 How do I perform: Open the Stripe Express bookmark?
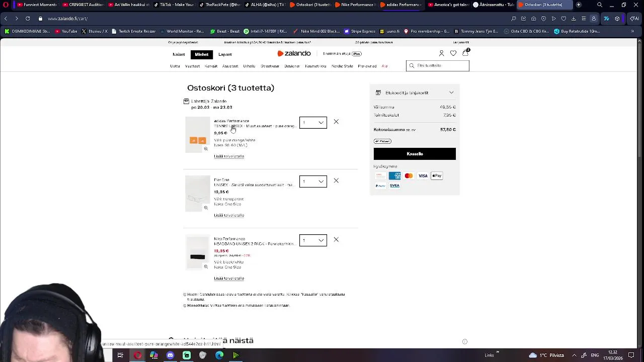(x=359, y=31)
